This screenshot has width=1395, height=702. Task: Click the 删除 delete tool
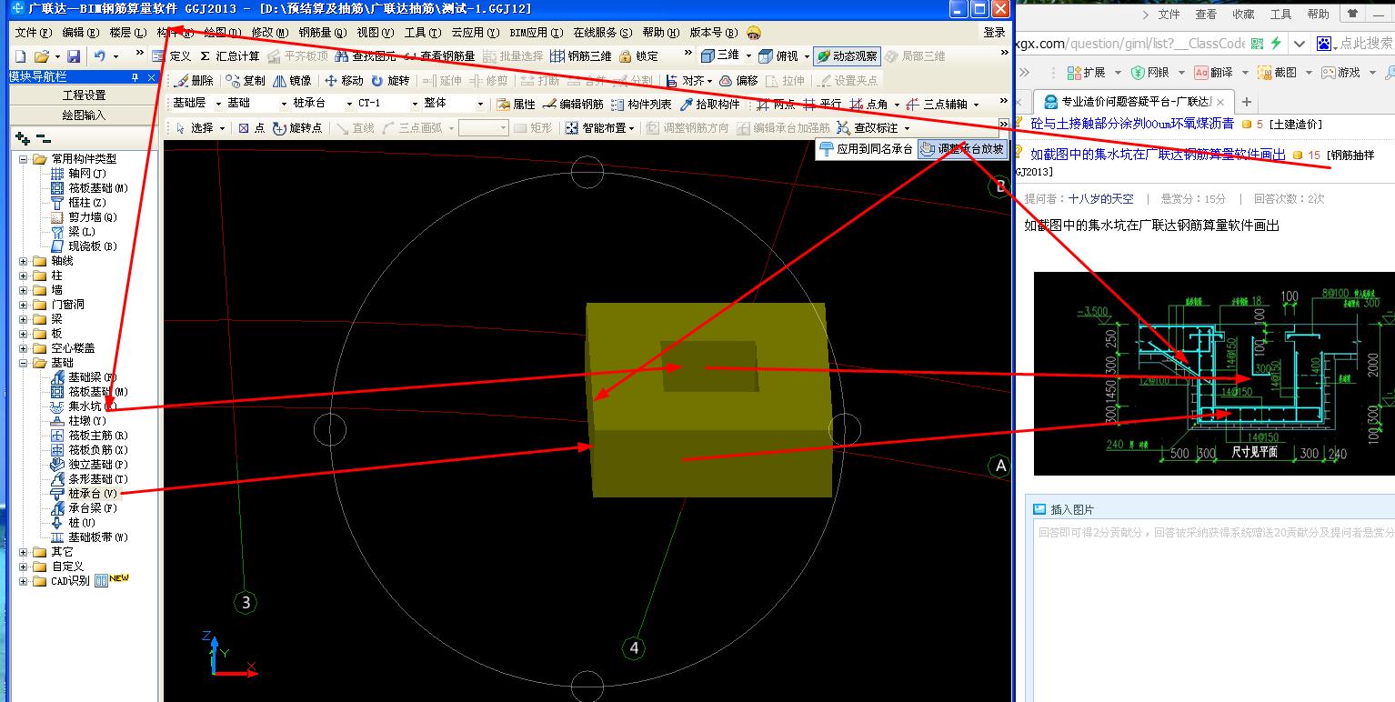[194, 81]
